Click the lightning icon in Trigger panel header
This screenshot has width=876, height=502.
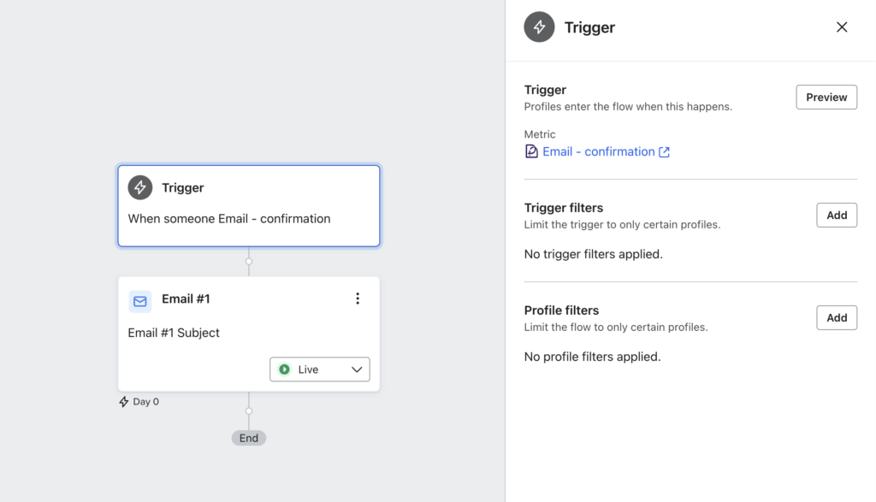click(x=539, y=27)
